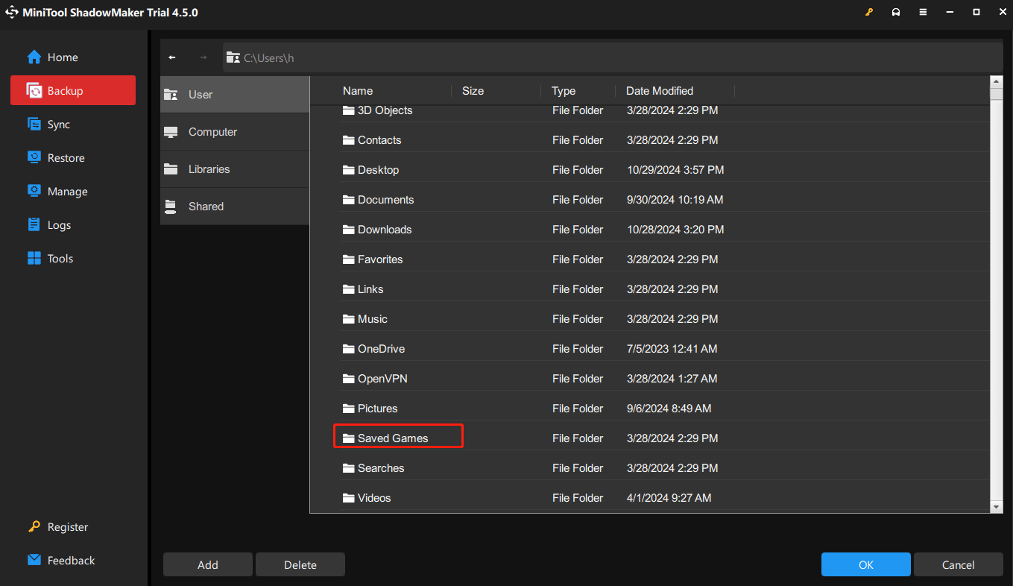This screenshot has width=1013, height=586.
Task: Click the Pictures folder icon
Action: click(348, 409)
